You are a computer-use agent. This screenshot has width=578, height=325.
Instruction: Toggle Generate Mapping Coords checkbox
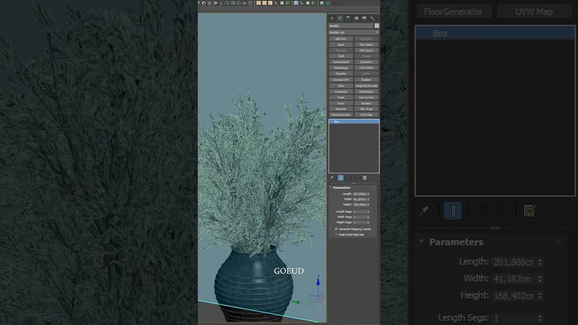(x=336, y=229)
